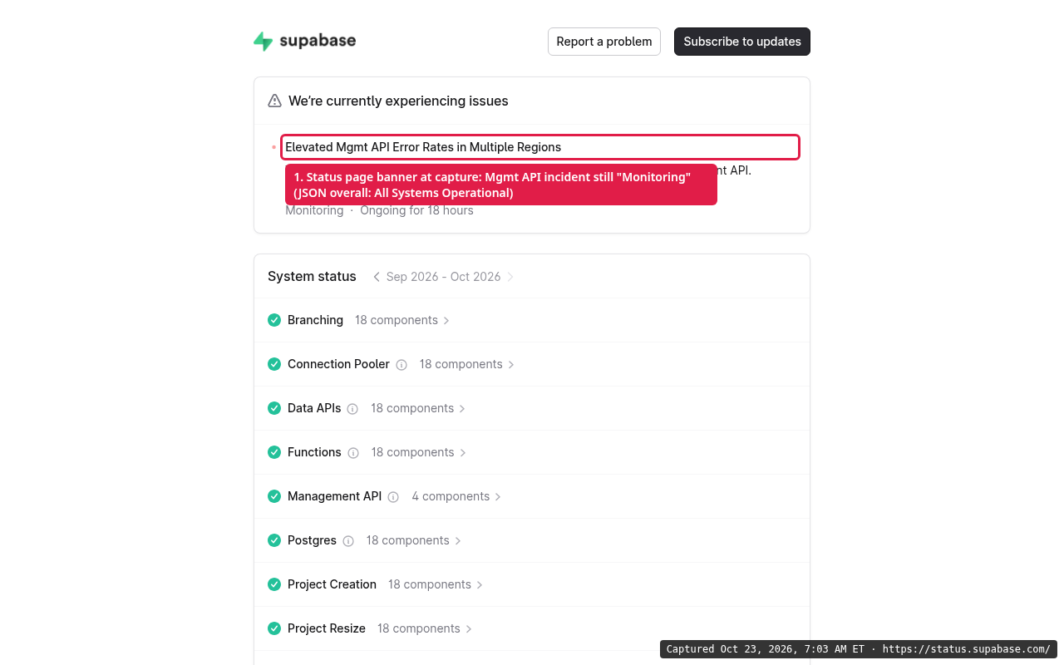Viewport: 1064px width, 665px height.
Task: Click the Postgres component name
Action: coord(312,540)
